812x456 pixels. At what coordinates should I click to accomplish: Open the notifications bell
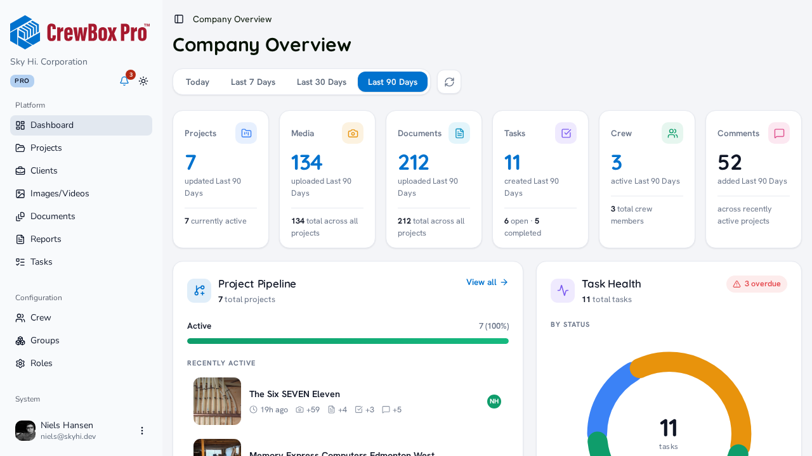point(124,81)
